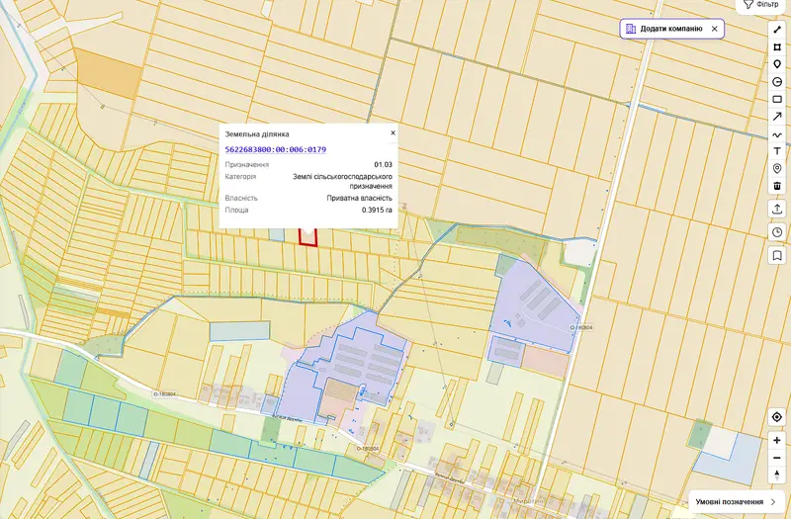Dismiss the Додати компанію chip
Viewport: 791px width, 519px height.
coord(714,29)
